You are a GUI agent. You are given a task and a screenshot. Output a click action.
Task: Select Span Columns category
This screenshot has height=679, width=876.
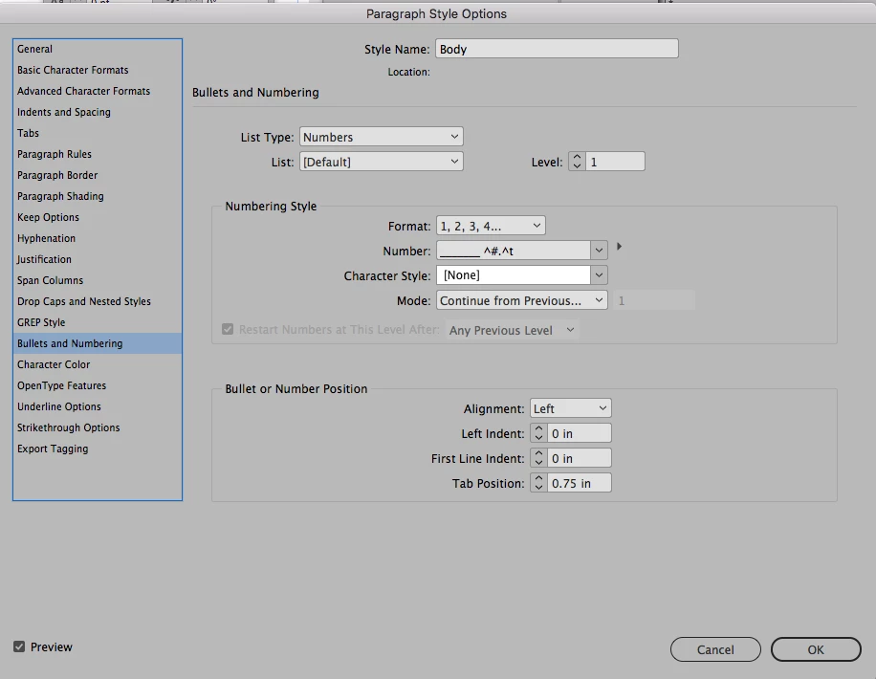pos(98,280)
